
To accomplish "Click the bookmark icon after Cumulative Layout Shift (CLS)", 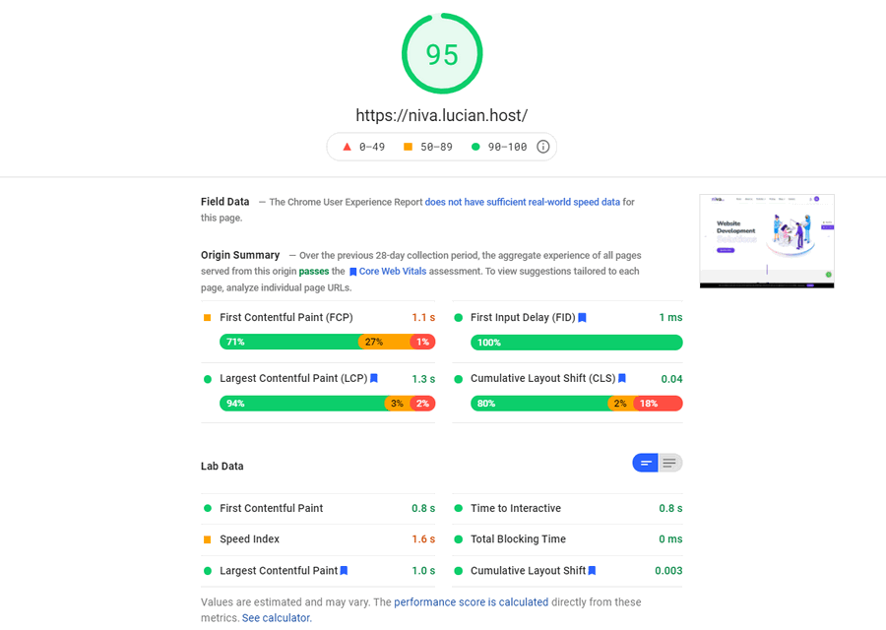I will [x=621, y=378].
